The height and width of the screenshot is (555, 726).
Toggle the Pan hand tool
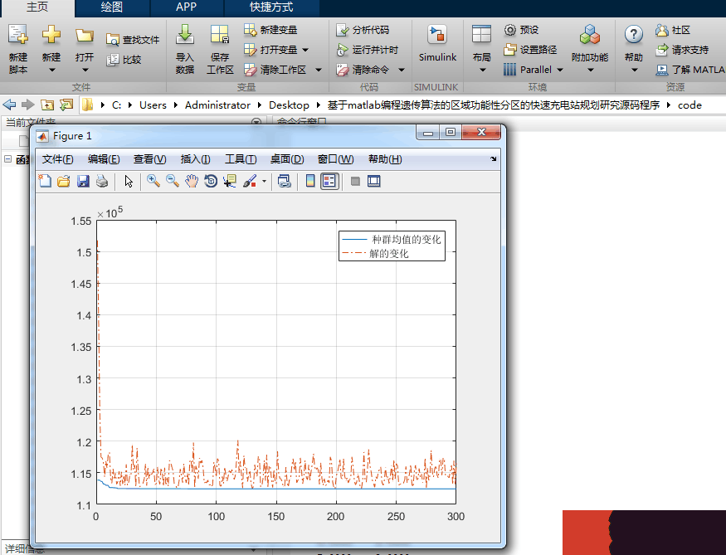pos(192,181)
